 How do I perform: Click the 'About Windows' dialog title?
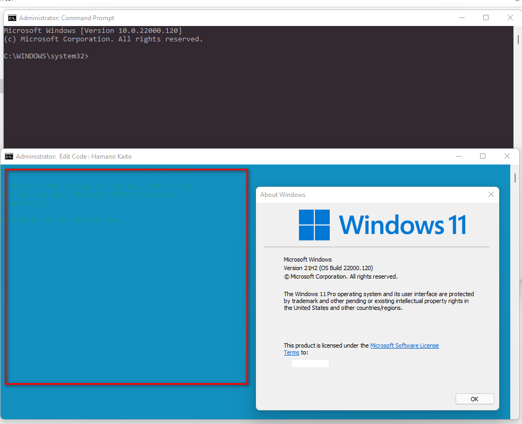[283, 195]
